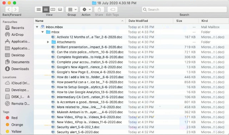
Task: Expand the Attachments folder
Action: pos(48,42)
